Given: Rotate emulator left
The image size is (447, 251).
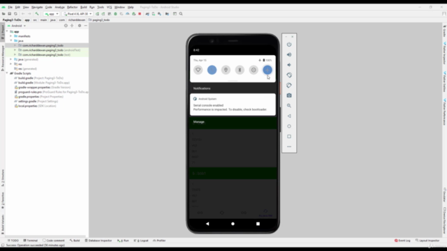Looking at the screenshot, I should 289,75.
